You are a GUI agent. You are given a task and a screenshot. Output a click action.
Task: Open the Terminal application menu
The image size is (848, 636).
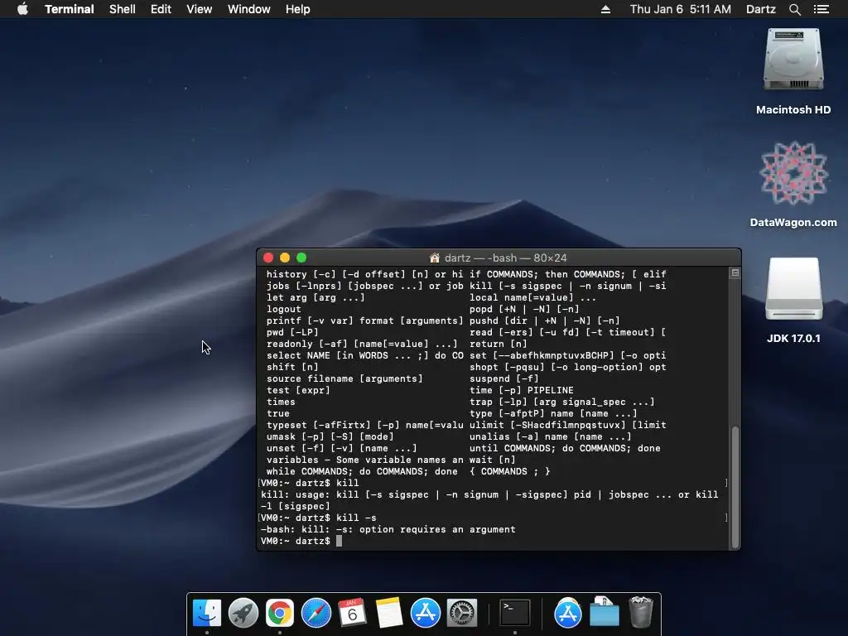[70, 9]
